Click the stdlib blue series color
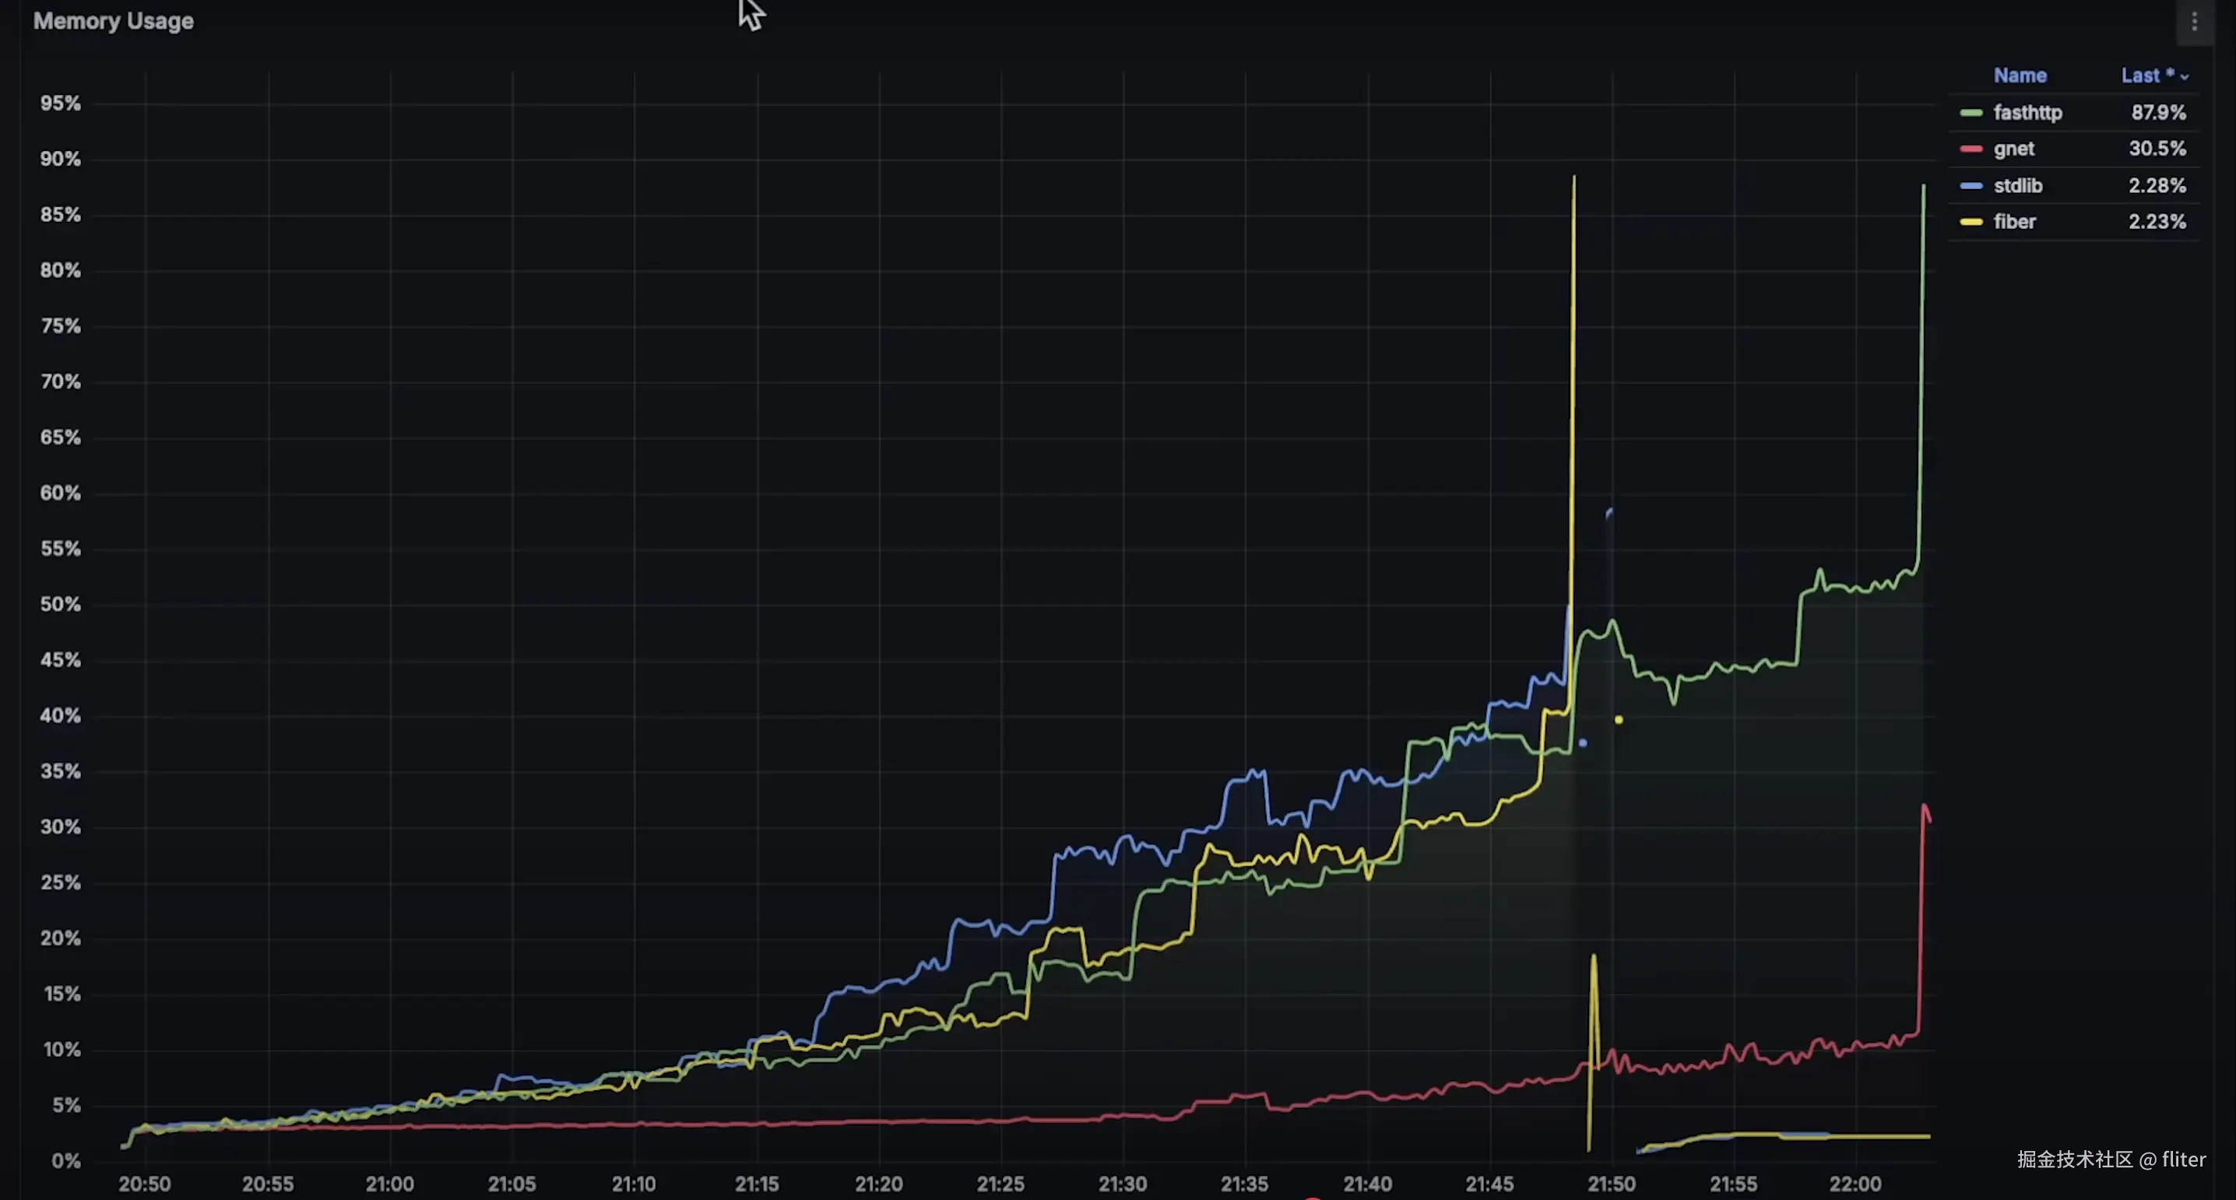The width and height of the screenshot is (2236, 1200). 1971,186
